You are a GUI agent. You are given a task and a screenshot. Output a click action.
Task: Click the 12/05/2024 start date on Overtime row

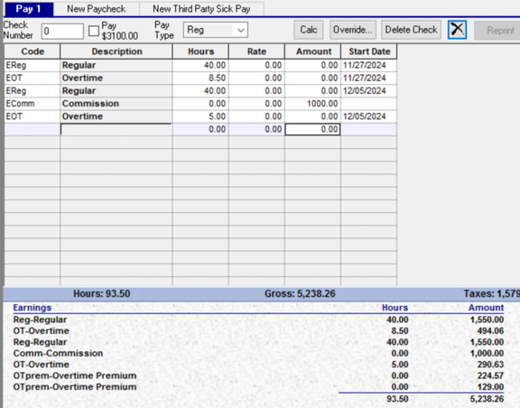pyautogui.click(x=368, y=116)
